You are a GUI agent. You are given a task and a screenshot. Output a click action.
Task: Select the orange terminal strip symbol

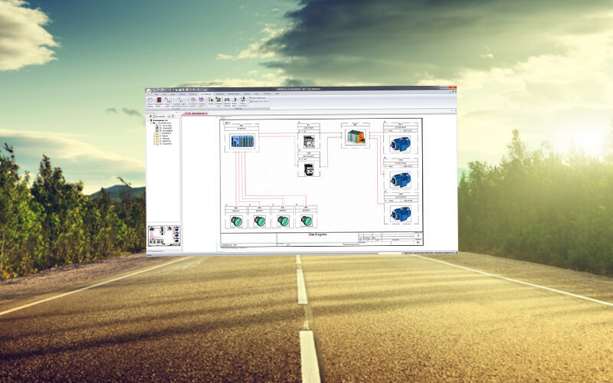[x=356, y=137]
